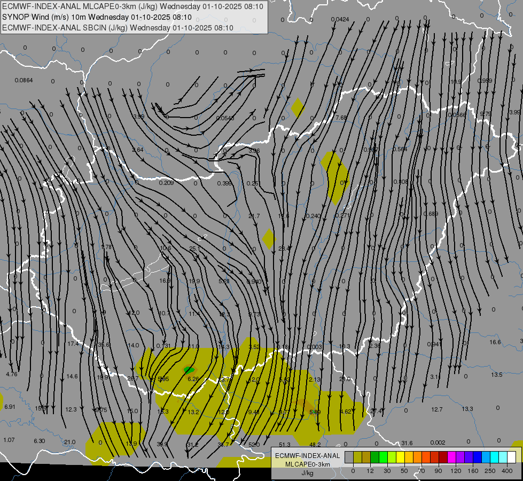The width and height of the screenshot is (523, 481).
Task: Click the map value 6.91
Action: (x=10, y=407)
